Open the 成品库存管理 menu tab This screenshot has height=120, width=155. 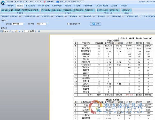coord(57,6)
